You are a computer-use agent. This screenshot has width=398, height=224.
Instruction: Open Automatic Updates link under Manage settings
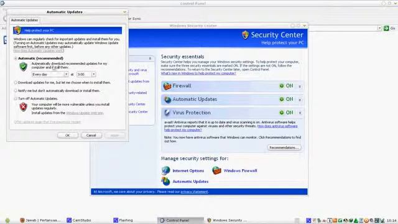pos(190,182)
